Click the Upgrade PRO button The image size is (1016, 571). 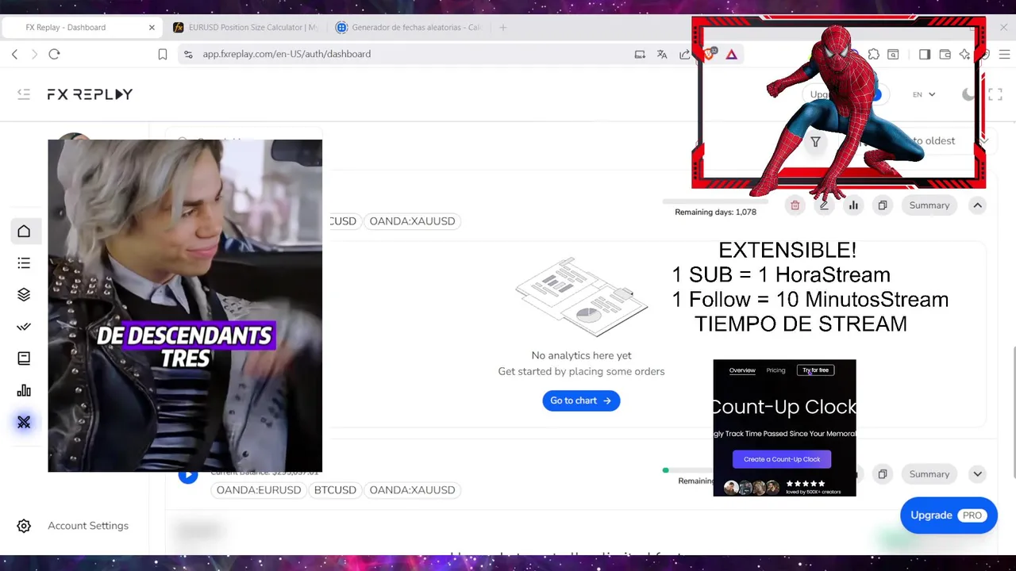949,515
